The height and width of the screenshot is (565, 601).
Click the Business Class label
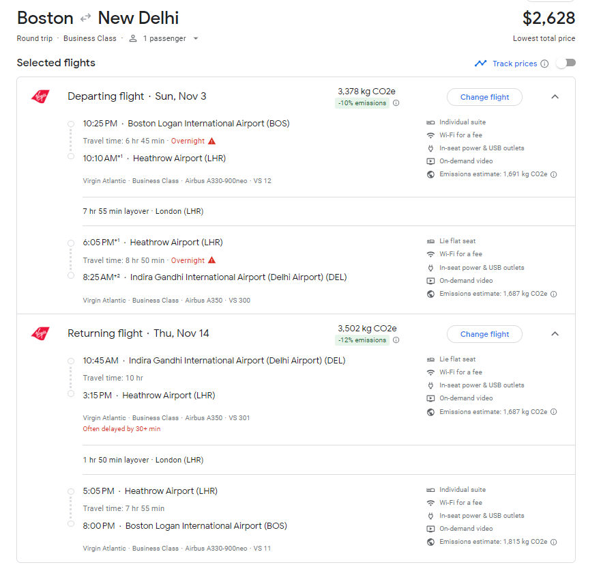[90, 38]
